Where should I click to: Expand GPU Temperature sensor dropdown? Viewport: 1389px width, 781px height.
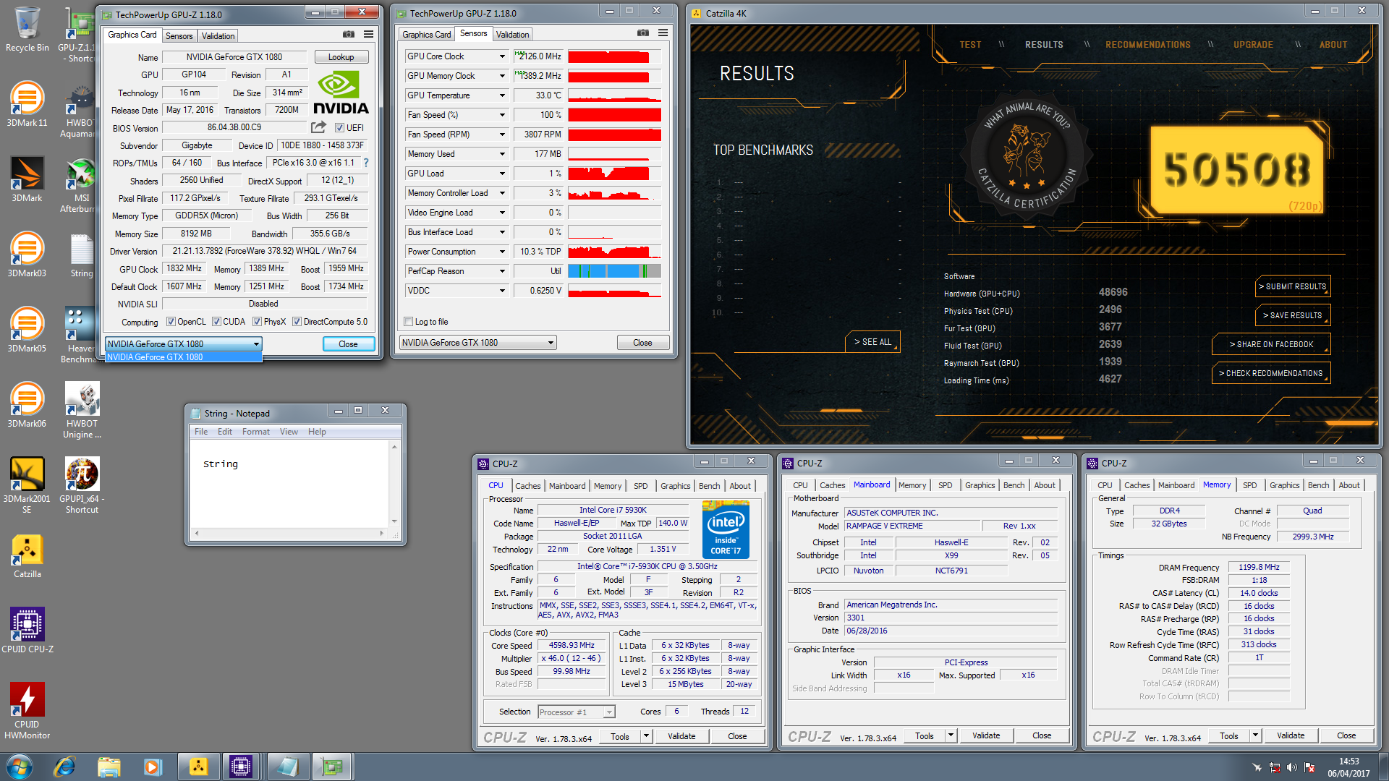point(502,95)
